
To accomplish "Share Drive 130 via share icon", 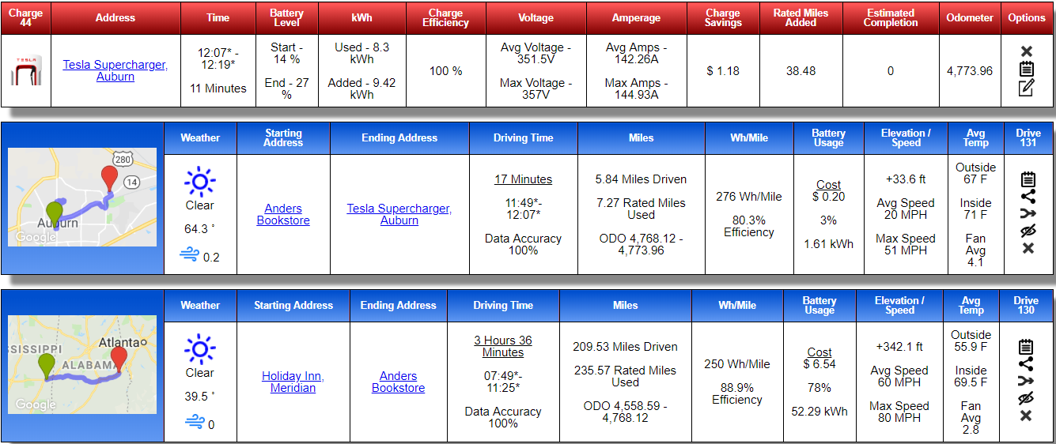I will (1026, 364).
